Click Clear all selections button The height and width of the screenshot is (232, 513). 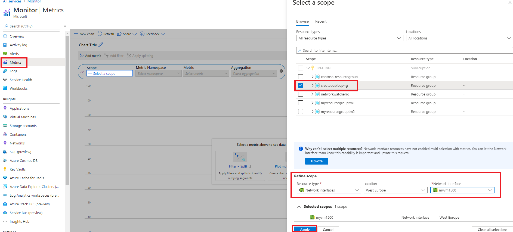(x=492, y=230)
